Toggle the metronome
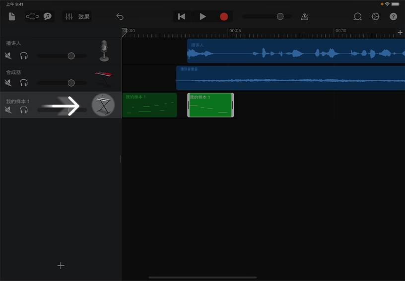 click(304, 16)
